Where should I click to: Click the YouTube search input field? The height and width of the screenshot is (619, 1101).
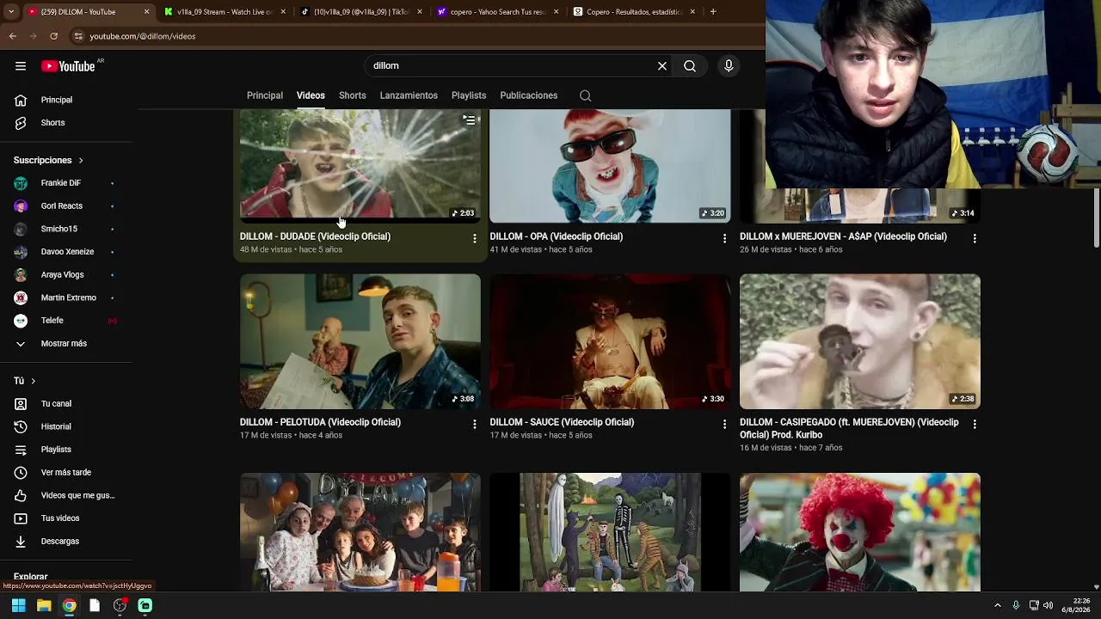(511, 66)
